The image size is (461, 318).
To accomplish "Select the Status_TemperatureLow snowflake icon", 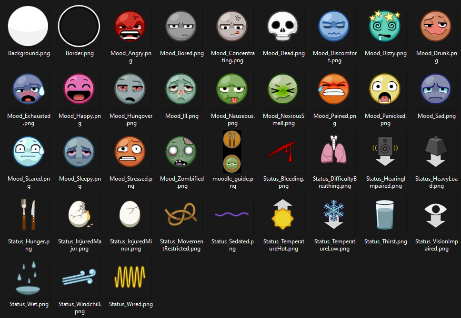I will (x=334, y=214).
